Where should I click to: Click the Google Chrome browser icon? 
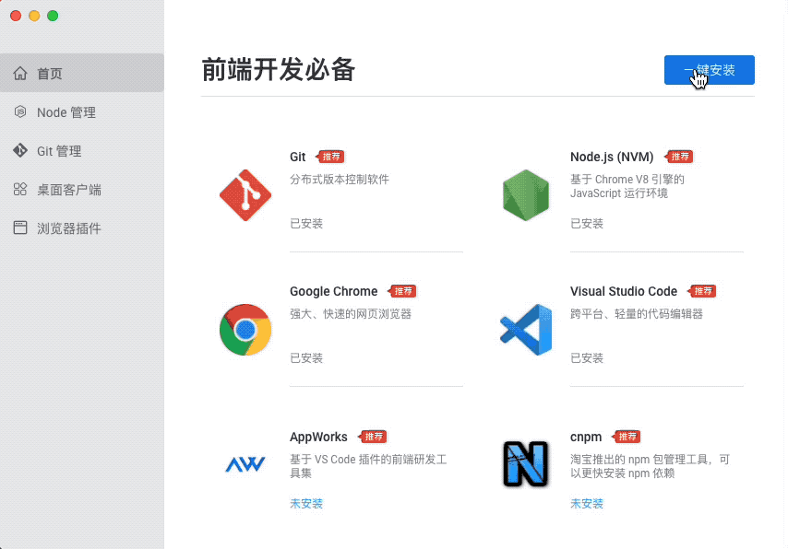pyautogui.click(x=245, y=329)
